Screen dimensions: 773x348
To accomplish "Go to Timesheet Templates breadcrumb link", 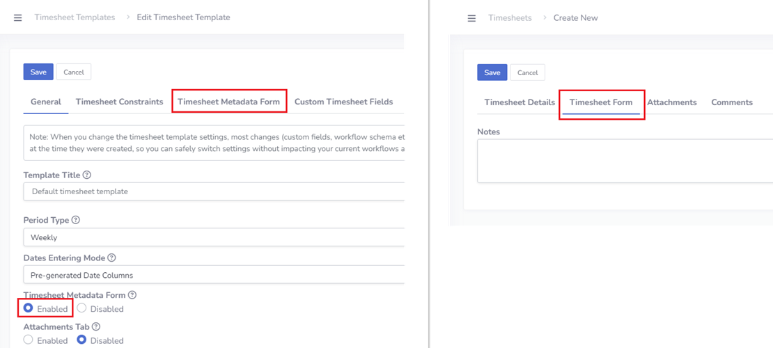I will click(75, 17).
